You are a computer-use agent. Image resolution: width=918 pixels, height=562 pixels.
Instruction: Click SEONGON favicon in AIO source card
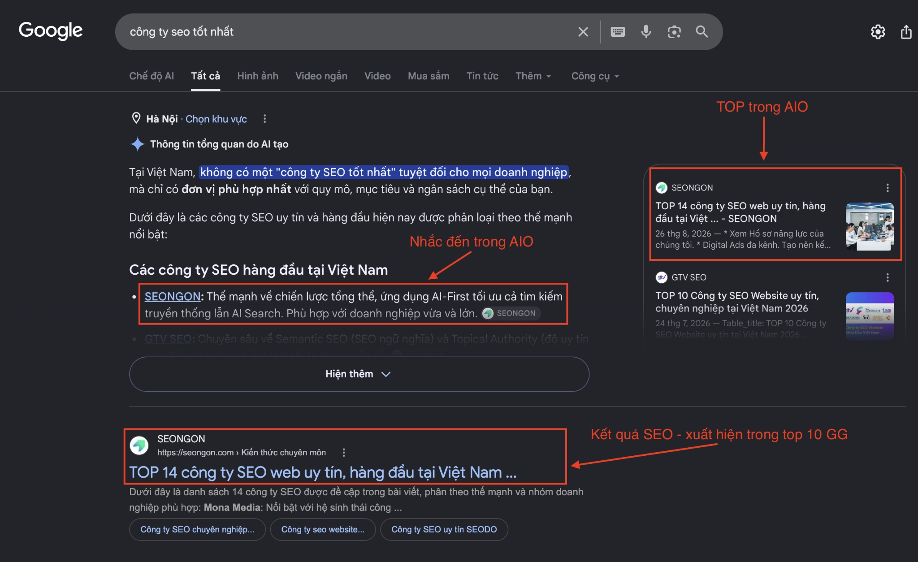tap(662, 188)
